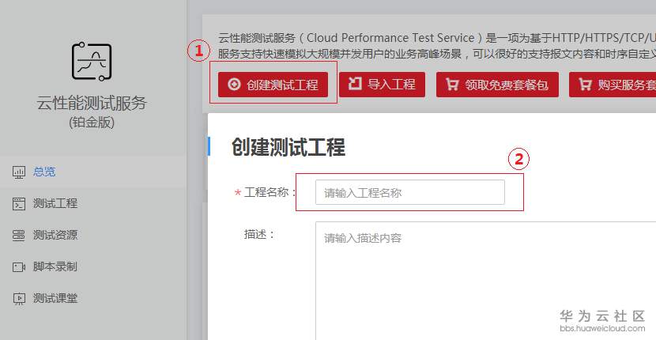Click the import icon on 导入工程 button
Image resolution: width=656 pixels, height=340 pixels.
[x=356, y=84]
